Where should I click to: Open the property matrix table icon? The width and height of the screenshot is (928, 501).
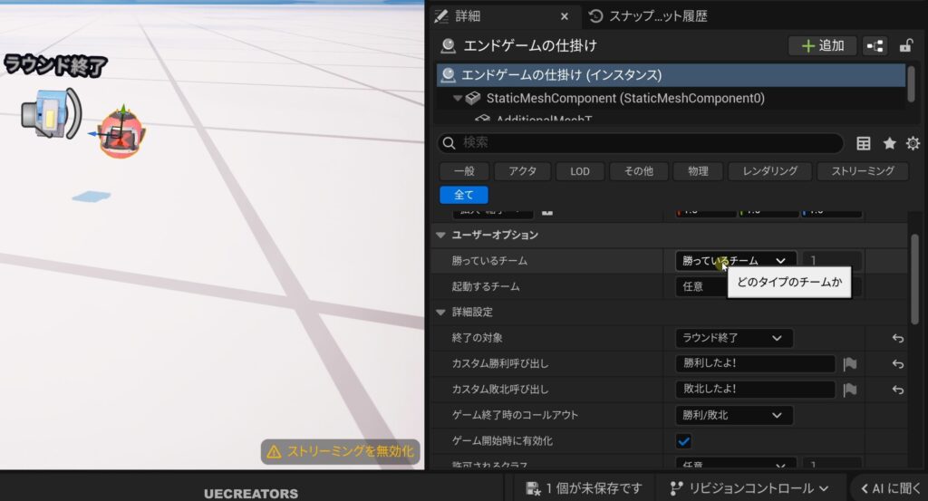click(864, 143)
